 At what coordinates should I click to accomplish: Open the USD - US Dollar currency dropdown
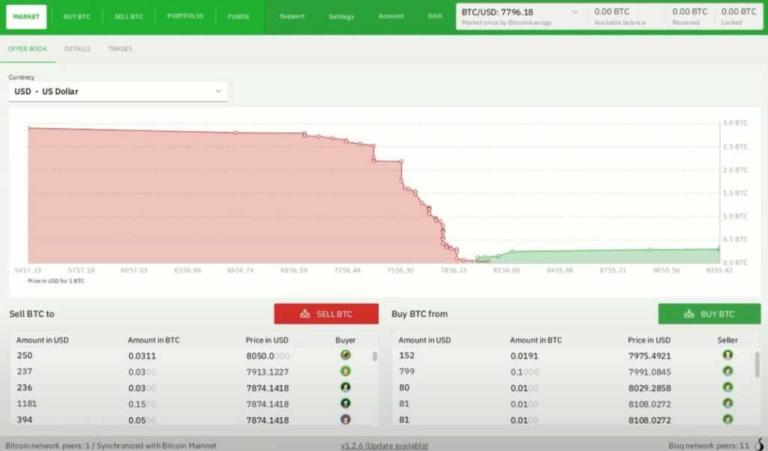click(118, 91)
